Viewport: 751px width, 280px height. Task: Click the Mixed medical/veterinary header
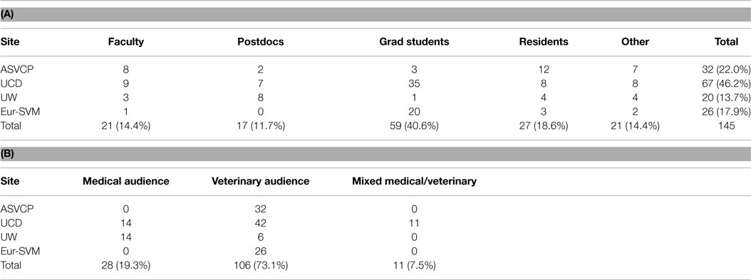(414, 182)
